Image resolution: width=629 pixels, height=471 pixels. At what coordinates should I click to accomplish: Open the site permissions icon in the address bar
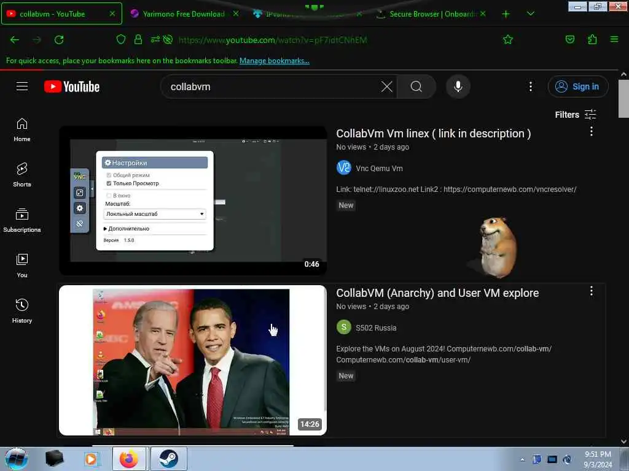point(155,39)
